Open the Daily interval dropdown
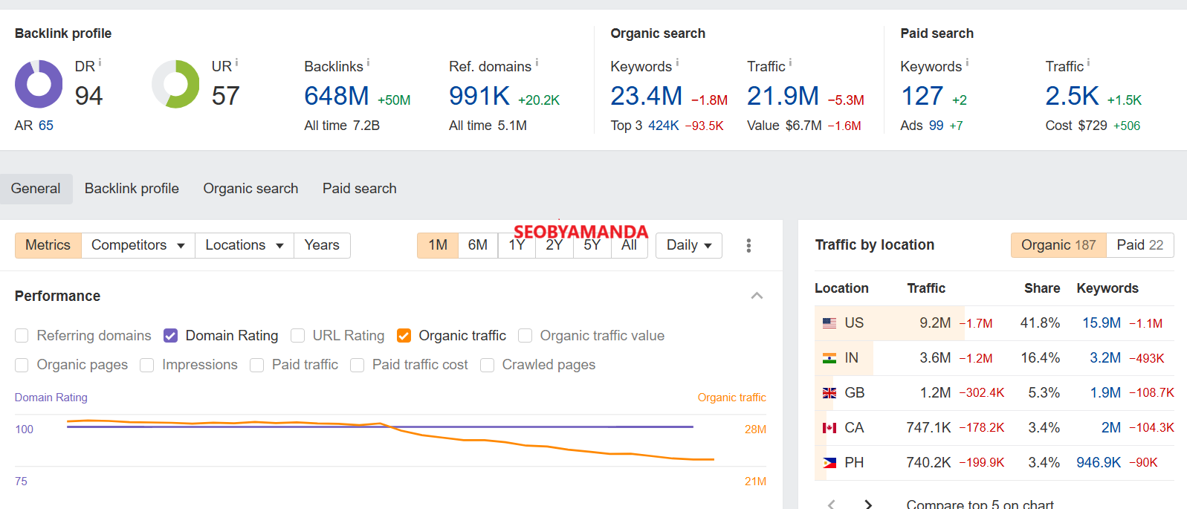1187x509 pixels. click(x=688, y=245)
